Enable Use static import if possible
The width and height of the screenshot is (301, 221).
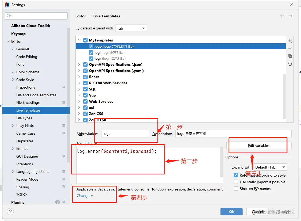point(236,182)
